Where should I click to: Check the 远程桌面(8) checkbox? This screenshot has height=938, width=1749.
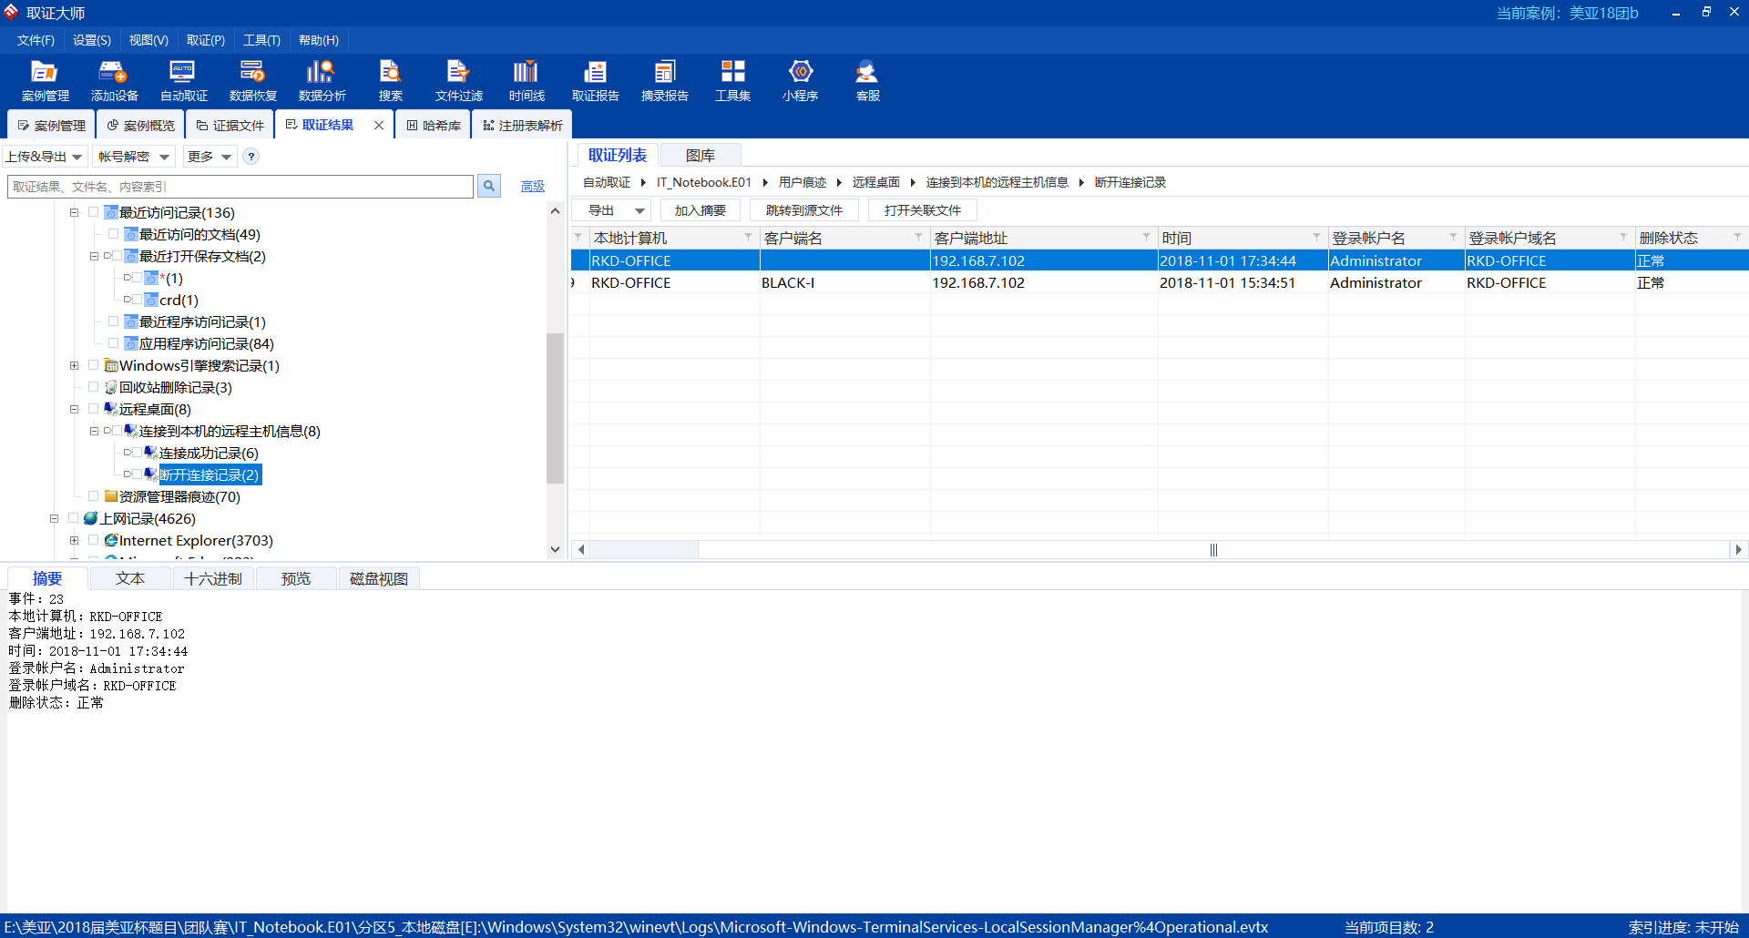coord(93,409)
